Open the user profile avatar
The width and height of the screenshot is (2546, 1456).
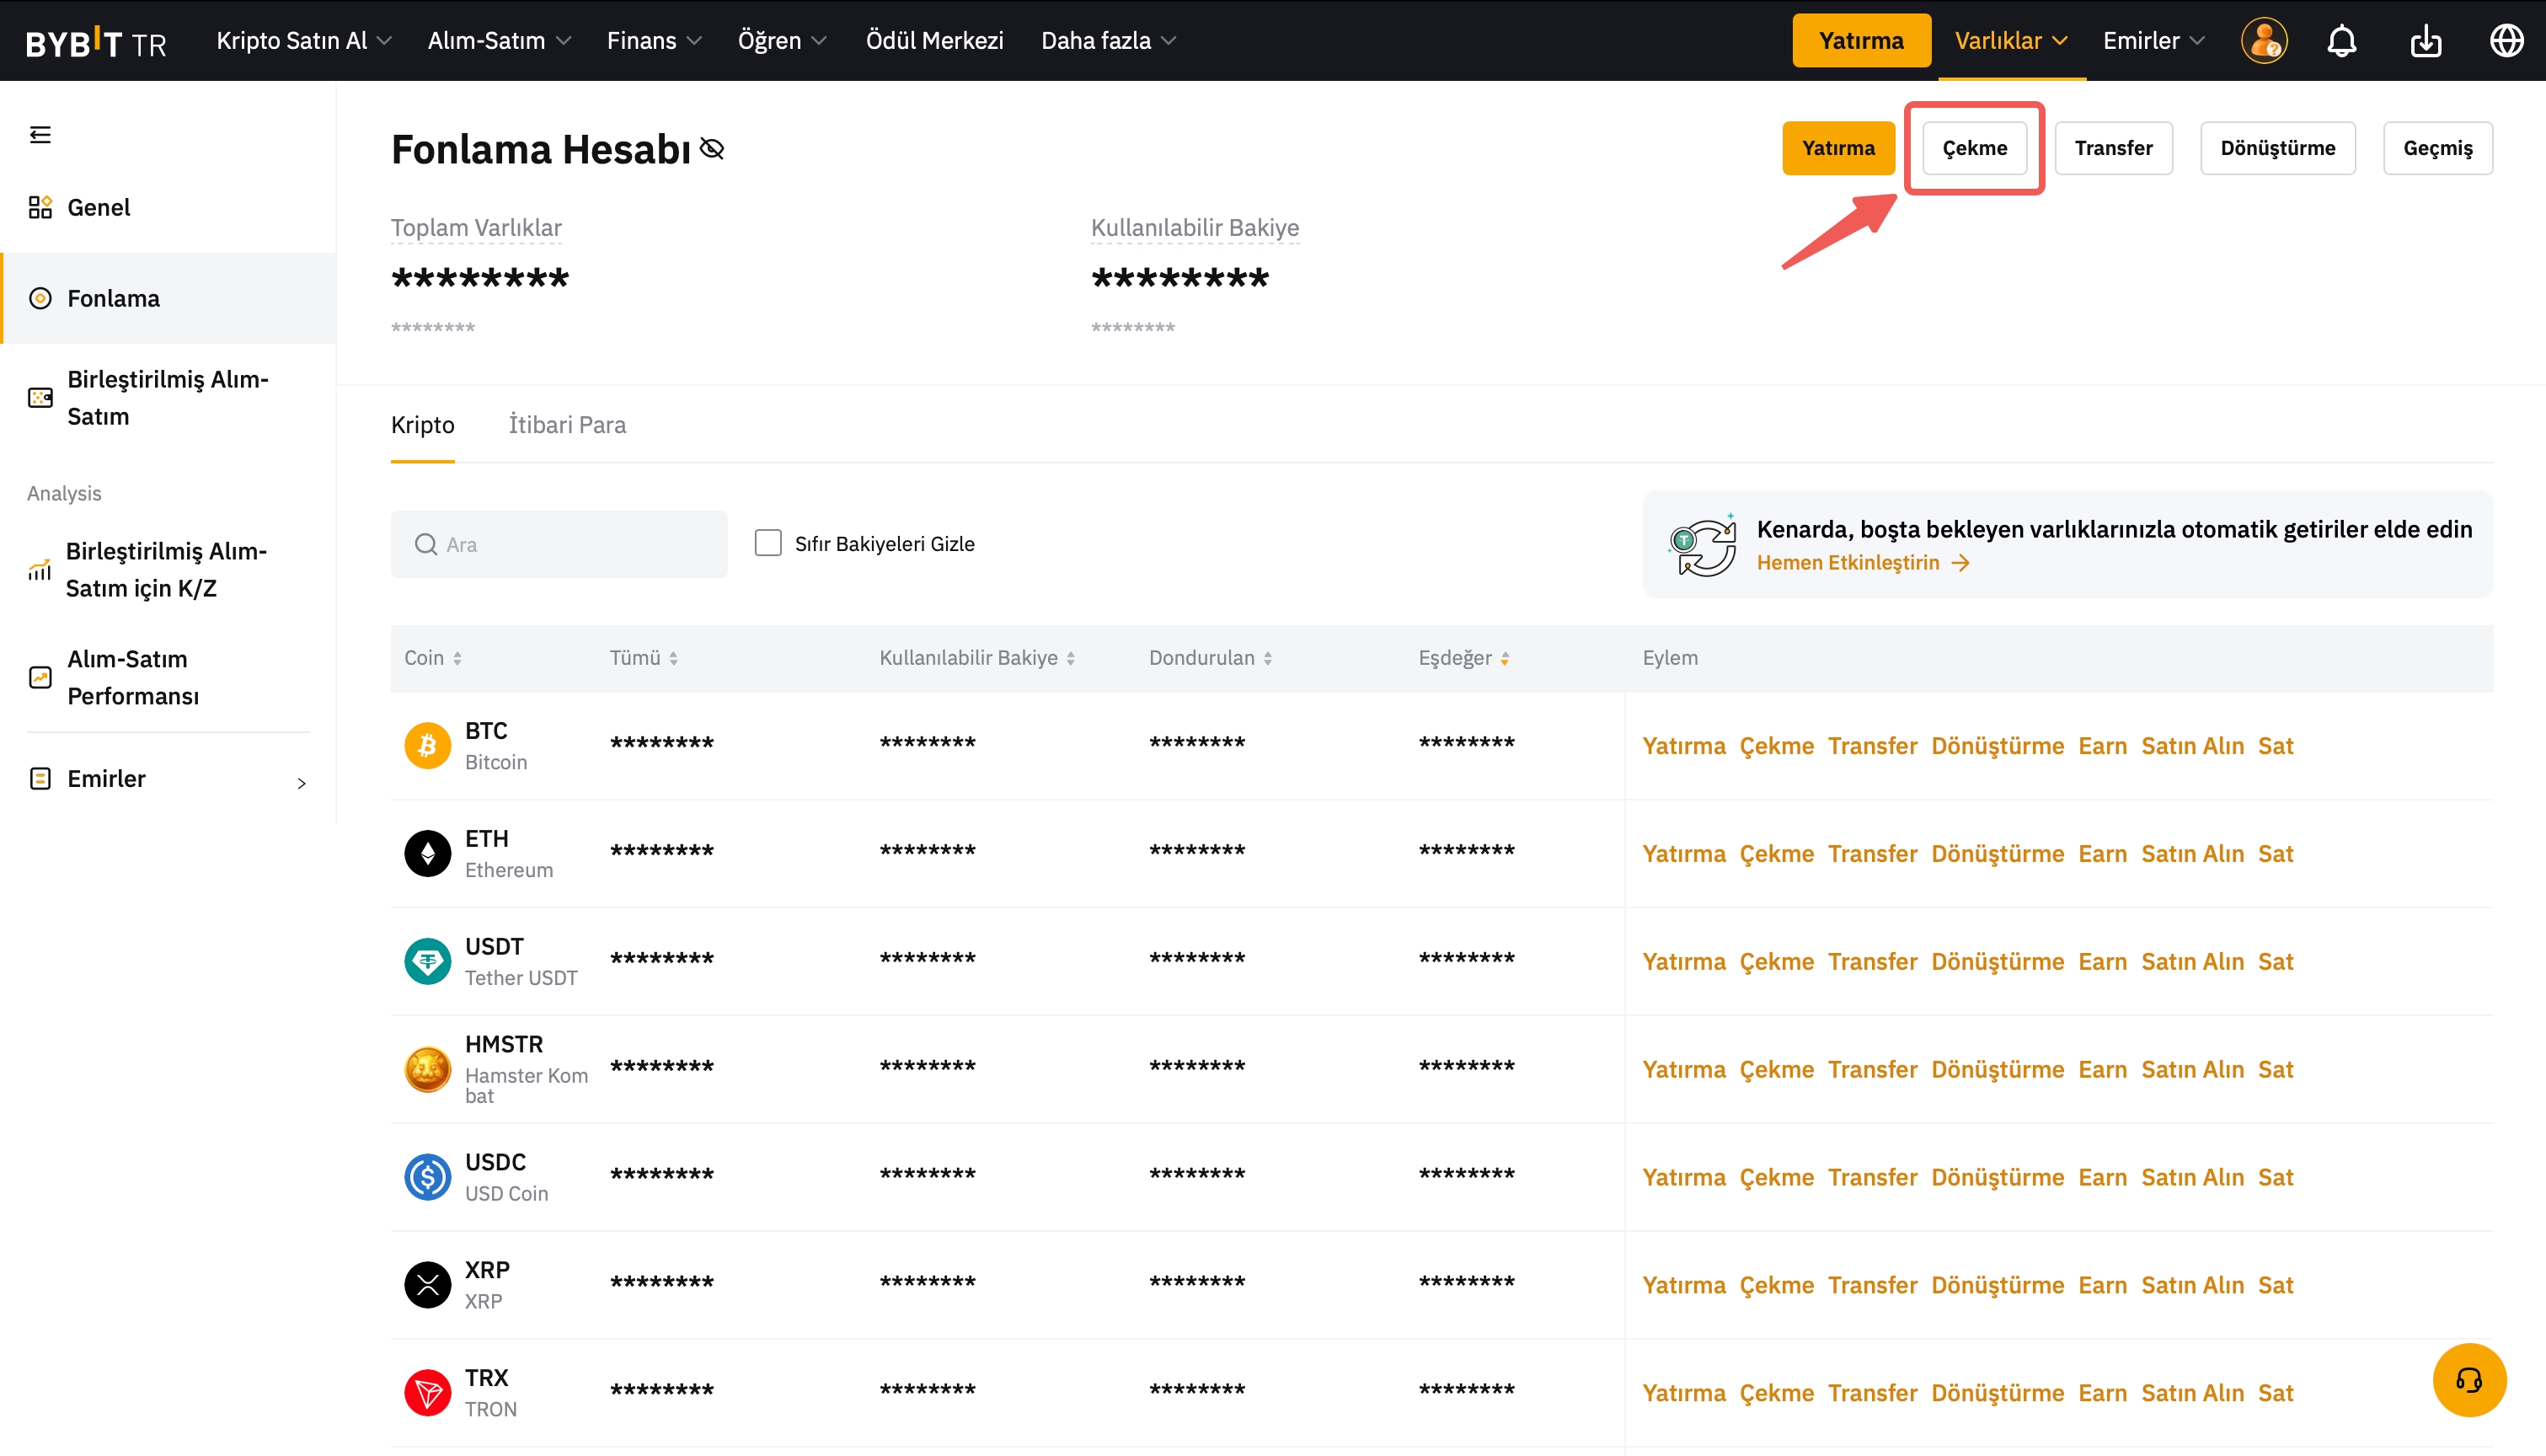tap(2263, 41)
